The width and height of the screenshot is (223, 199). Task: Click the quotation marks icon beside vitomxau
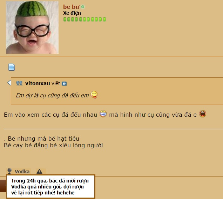point(19,83)
